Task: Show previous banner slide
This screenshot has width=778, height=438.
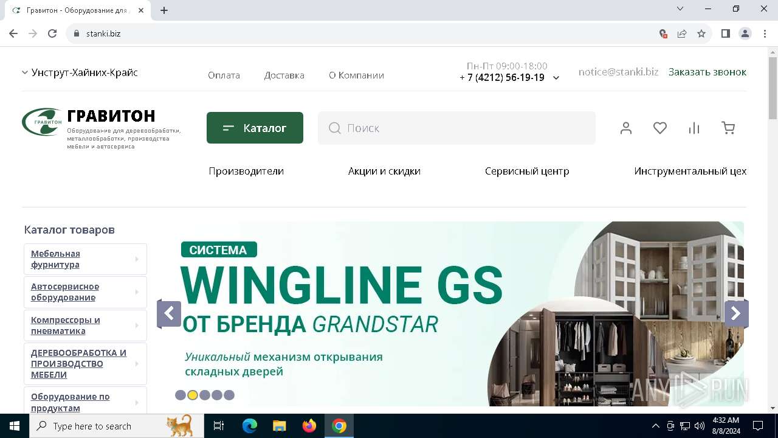Action: tap(169, 314)
